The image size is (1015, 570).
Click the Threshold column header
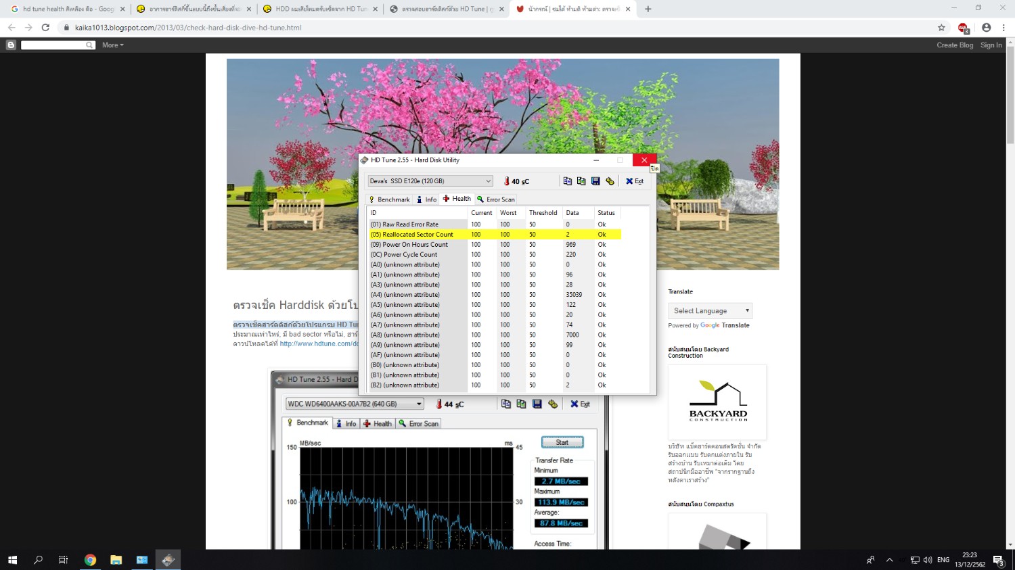tap(543, 213)
